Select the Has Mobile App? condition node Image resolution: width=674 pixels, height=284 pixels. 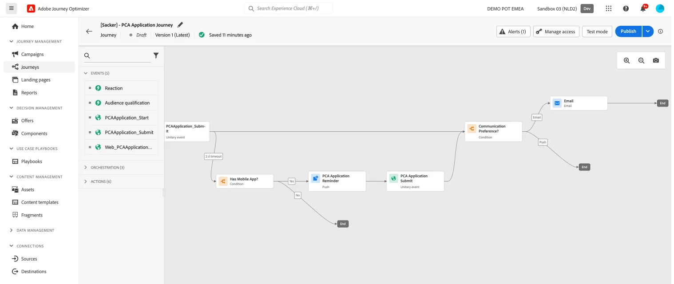(245, 181)
